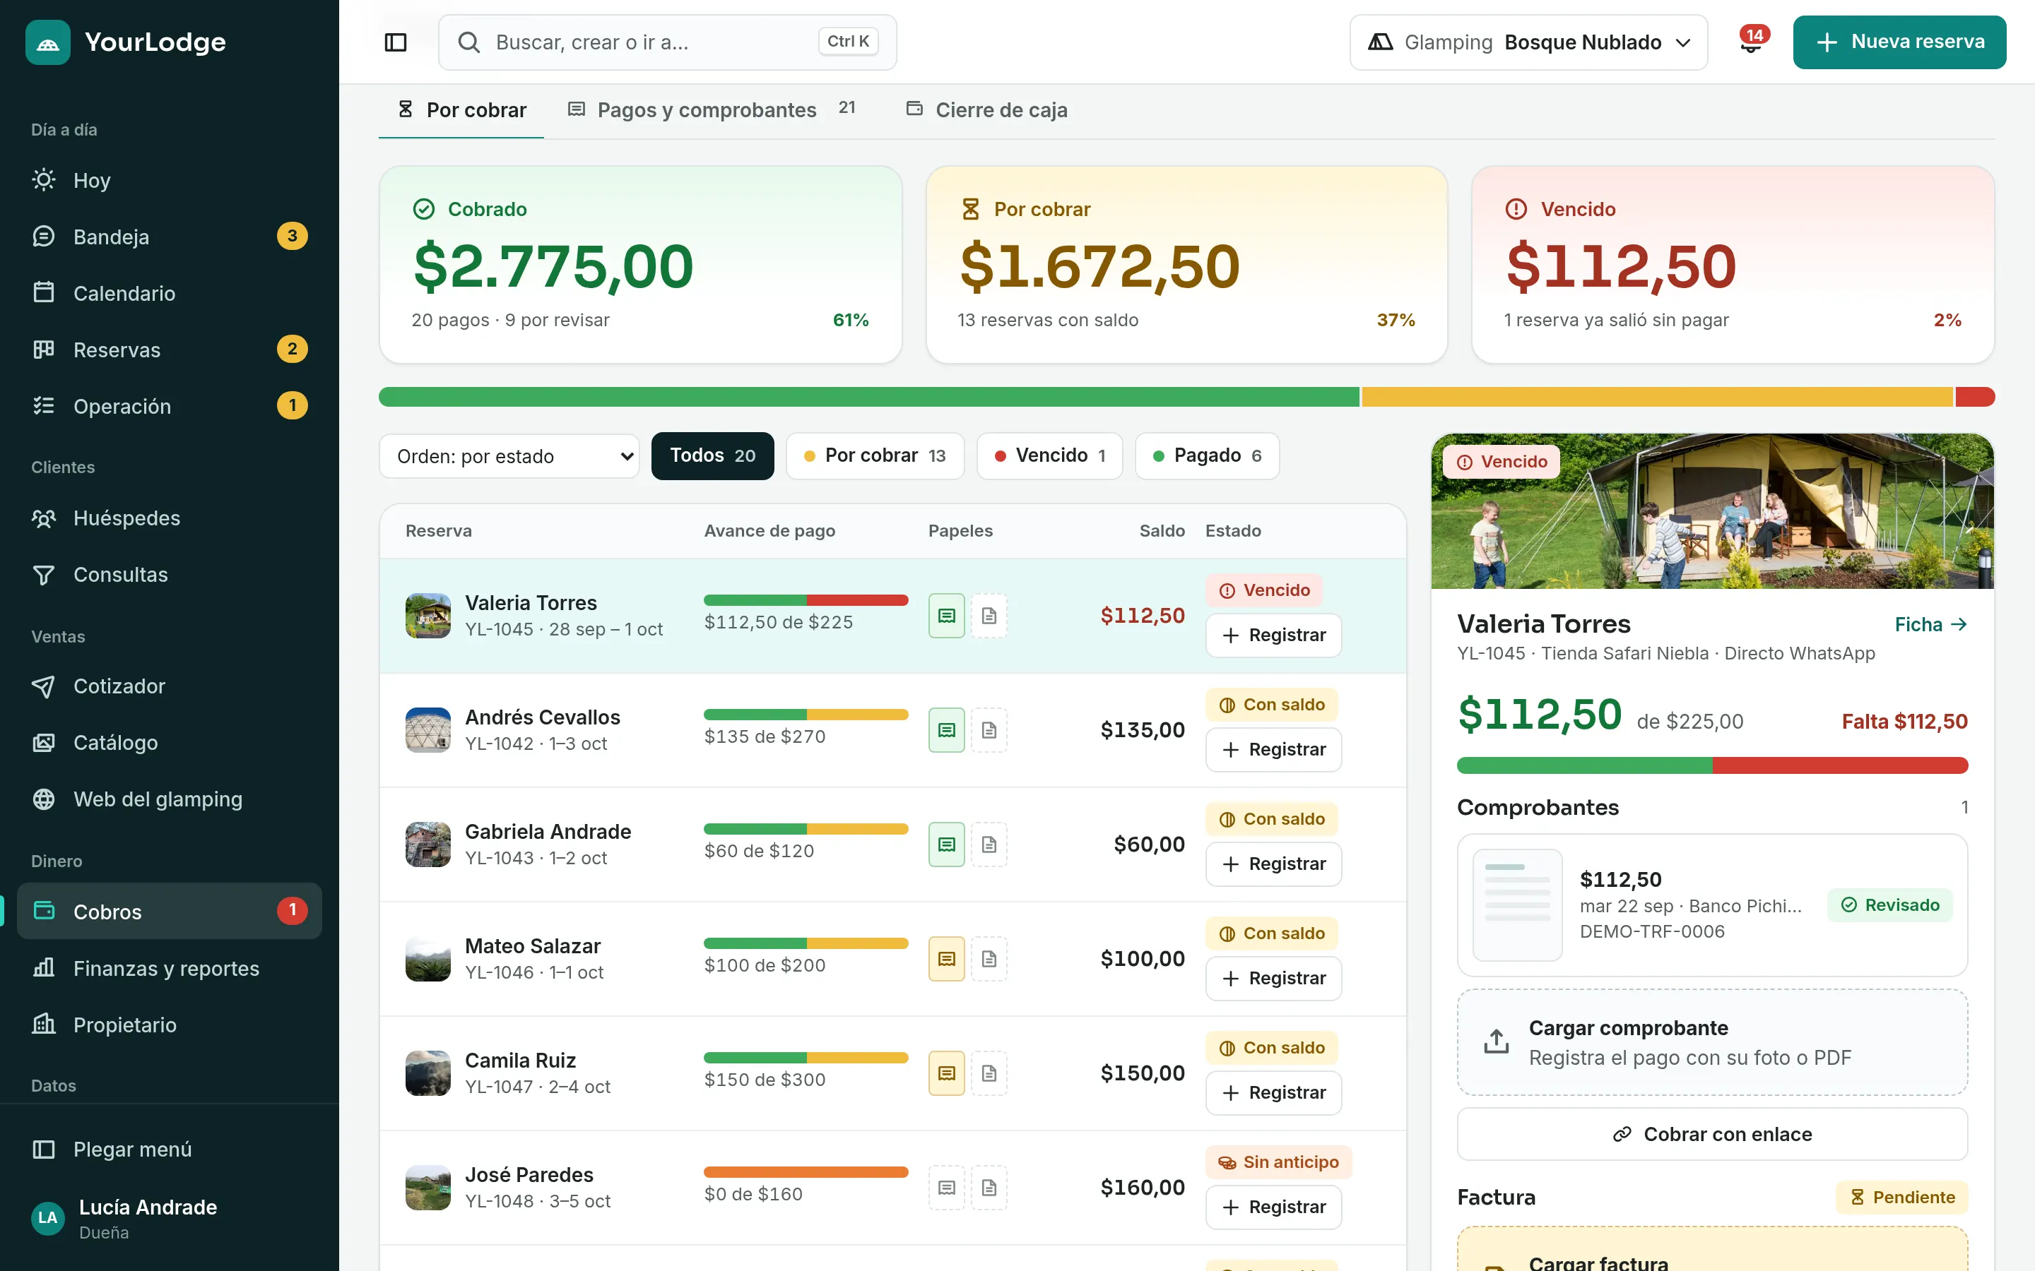Screen dimensions: 2035x1271
Task: Open invoice document icon in Andrés Cevallos row
Action: click(x=989, y=729)
